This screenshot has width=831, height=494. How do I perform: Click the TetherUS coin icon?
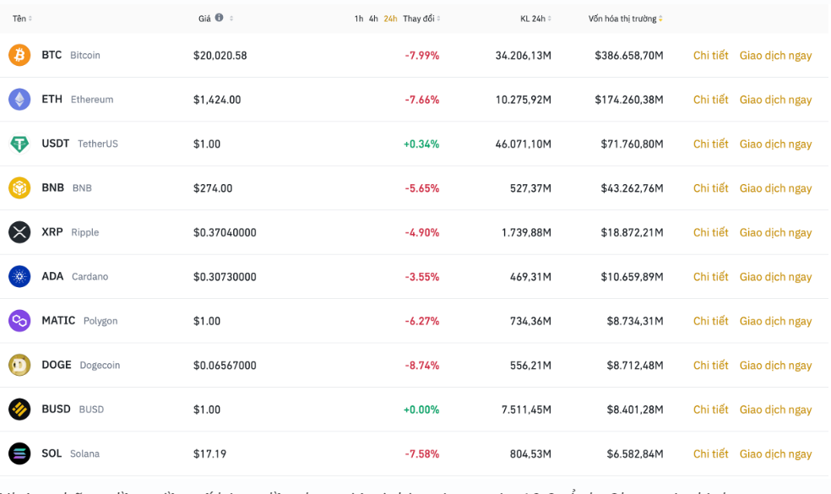tap(19, 144)
